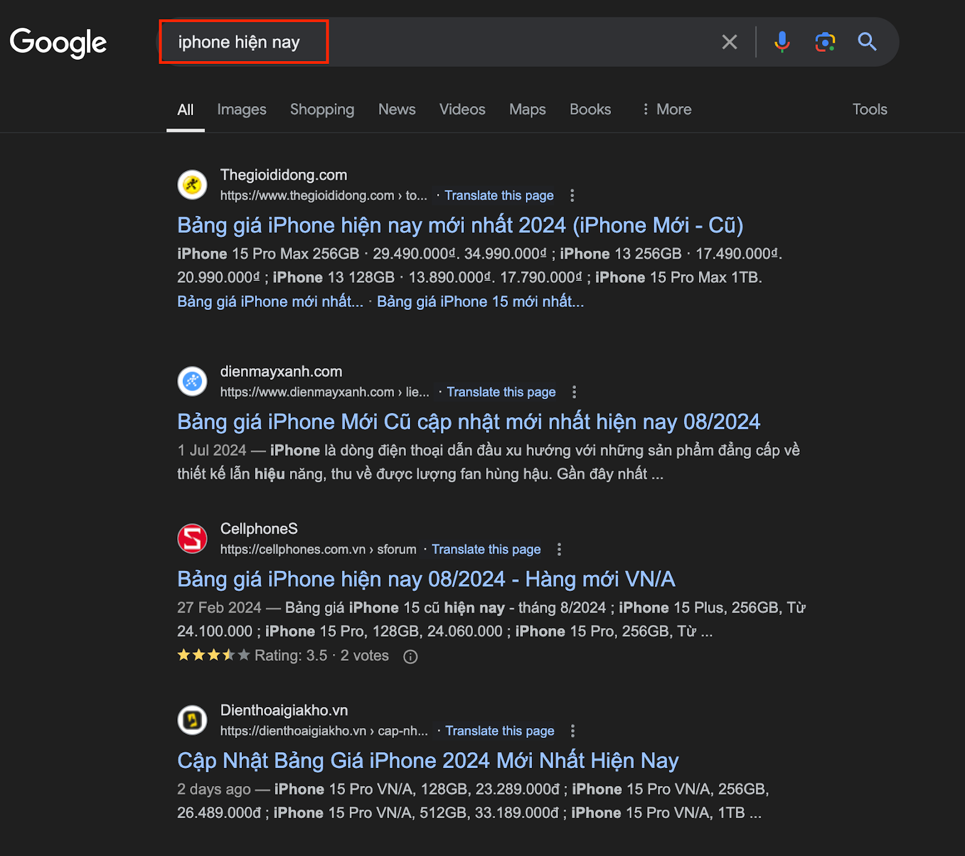The height and width of the screenshot is (856, 965).
Task: Open the Tools options
Action: click(x=870, y=109)
